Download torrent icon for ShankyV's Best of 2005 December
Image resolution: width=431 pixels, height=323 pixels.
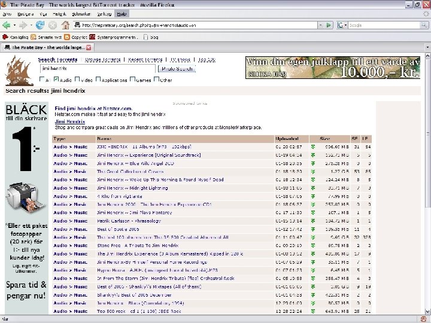(x=313, y=295)
